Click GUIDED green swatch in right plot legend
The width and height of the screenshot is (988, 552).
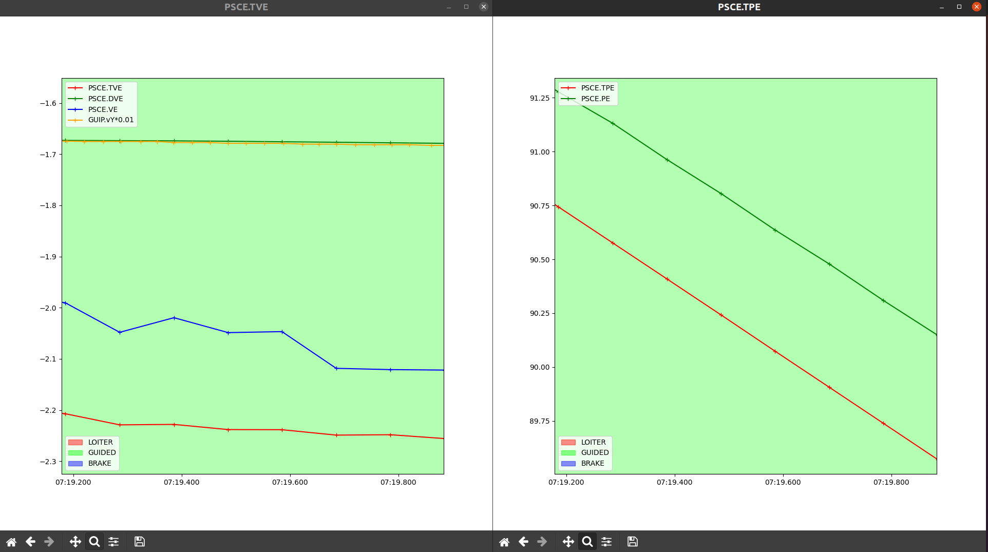(x=568, y=453)
